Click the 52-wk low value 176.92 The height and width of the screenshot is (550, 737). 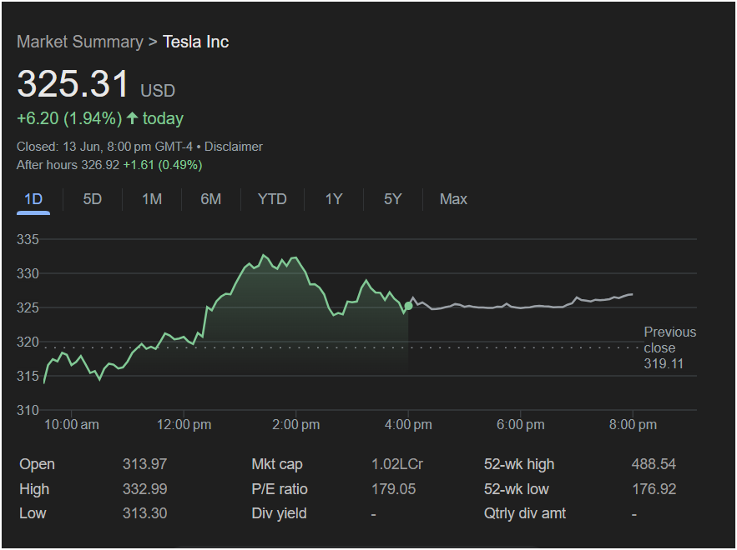coord(654,489)
